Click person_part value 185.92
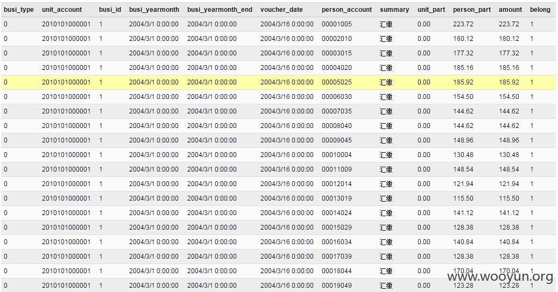The width and height of the screenshot is (558, 292). (463, 82)
